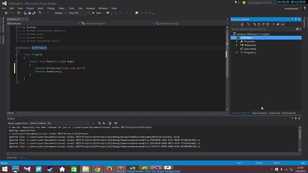Open the Analyze menu
The width and height of the screenshot is (308, 173).
tap(90, 8)
